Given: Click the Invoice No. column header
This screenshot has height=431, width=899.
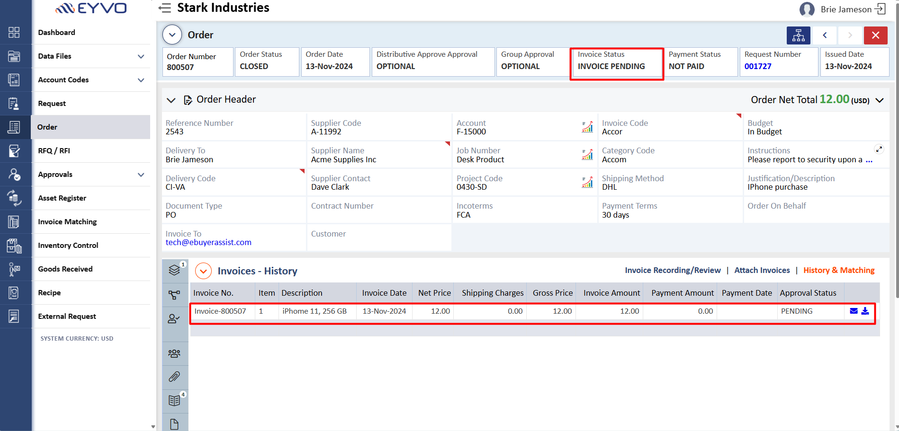Looking at the screenshot, I should tap(223, 293).
